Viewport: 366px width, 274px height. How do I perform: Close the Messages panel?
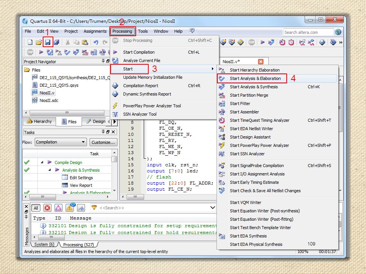26,206
